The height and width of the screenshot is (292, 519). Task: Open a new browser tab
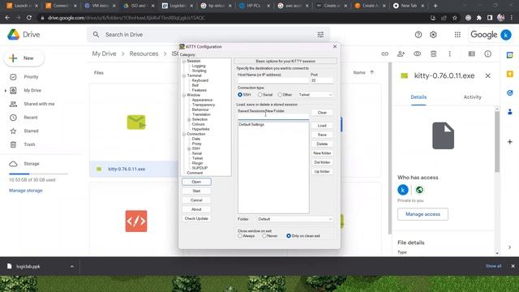click(435, 6)
